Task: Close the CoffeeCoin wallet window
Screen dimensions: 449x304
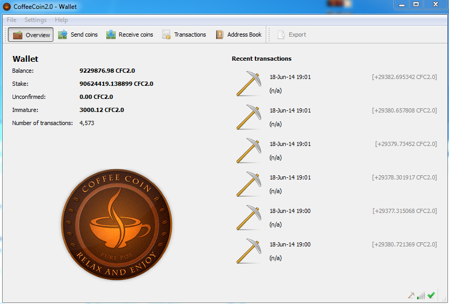Action: [435, 5]
